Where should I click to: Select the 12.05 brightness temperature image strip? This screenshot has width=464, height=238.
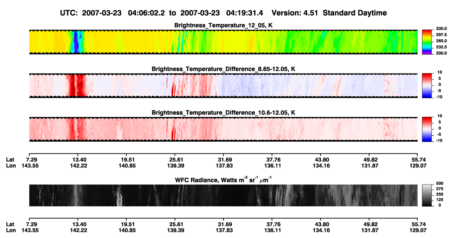click(x=223, y=41)
